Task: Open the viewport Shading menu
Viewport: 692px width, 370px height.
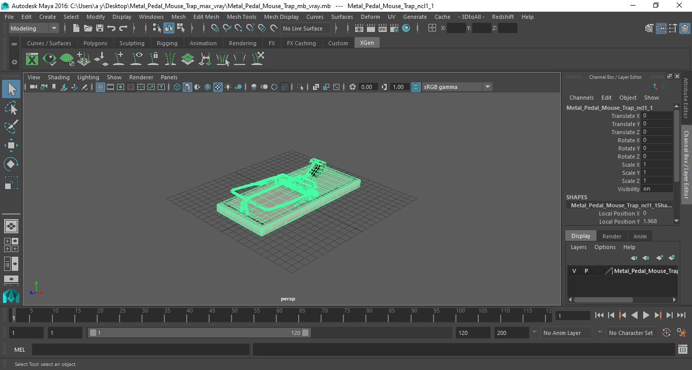Action: [59, 77]
